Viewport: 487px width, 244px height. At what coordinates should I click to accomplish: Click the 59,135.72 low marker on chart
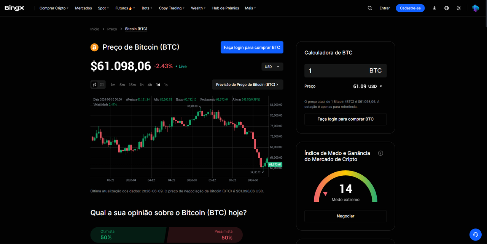coord(255,172)
